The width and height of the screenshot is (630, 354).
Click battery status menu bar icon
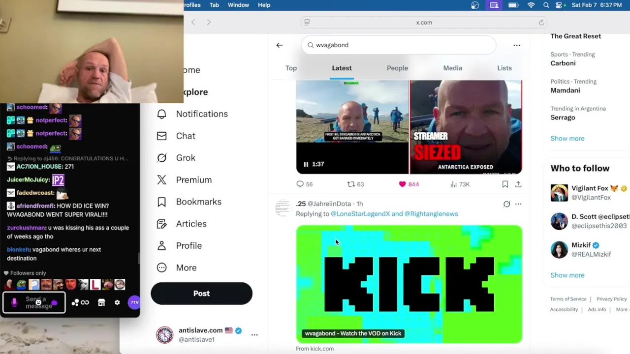513,5
